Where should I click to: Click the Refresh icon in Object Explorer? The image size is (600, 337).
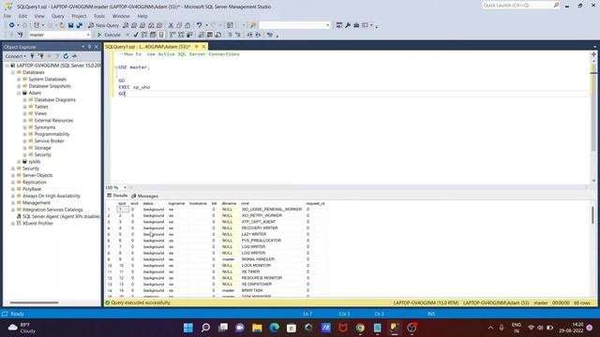[66, 56]
